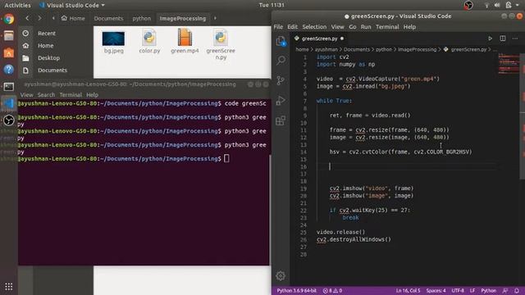
Task: Open the Search view in VS Code
Action: coord(281,60)
